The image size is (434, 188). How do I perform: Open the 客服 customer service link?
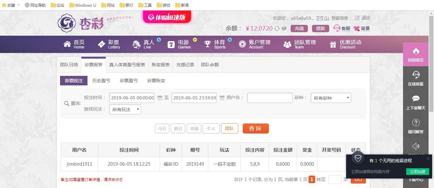pos(342,28)
